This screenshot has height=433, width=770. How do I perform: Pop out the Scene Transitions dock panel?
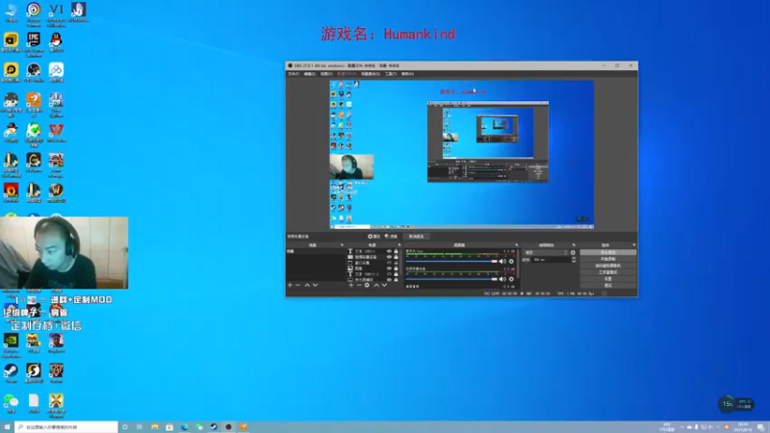pyautogui.click(x=574, y=245)
